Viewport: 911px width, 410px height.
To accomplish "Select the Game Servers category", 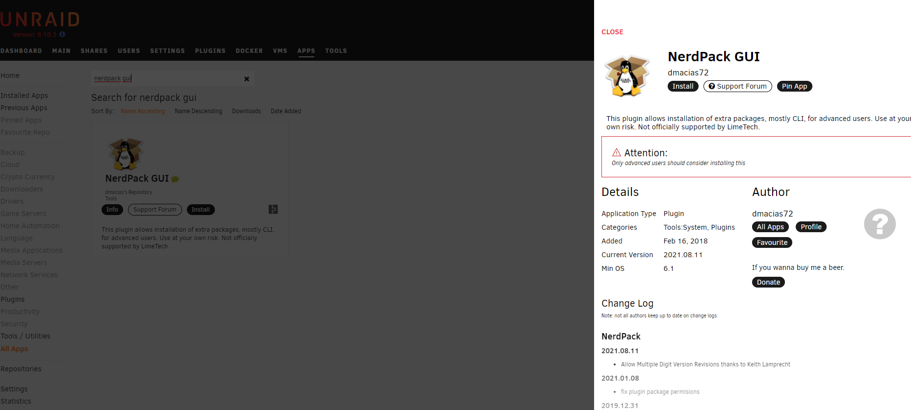I will coord(23,214).
